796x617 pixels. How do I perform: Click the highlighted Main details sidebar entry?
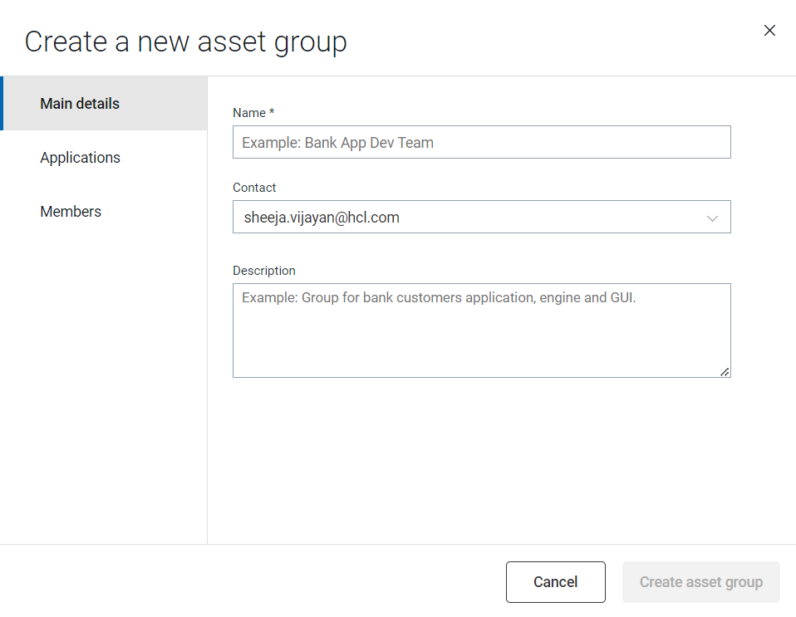[x=79, y=103]
